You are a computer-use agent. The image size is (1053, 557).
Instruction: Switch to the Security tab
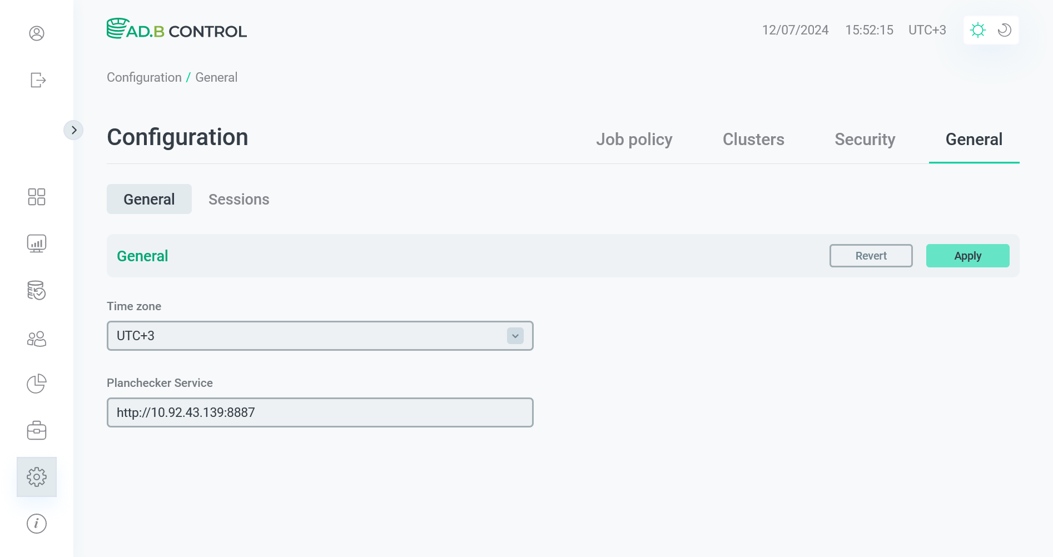[865, 140]
